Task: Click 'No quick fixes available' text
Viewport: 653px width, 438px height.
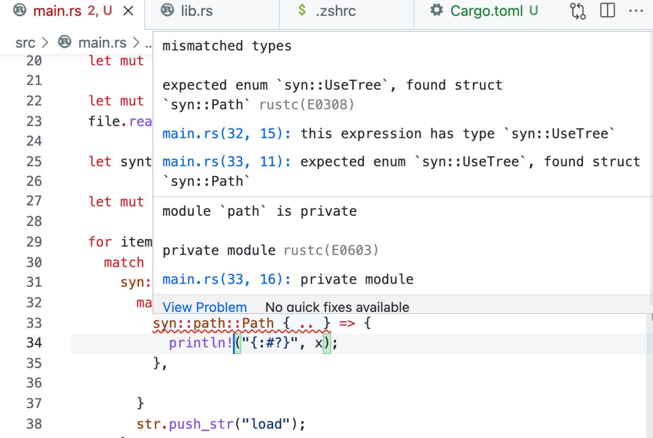Action: point(337,307)
